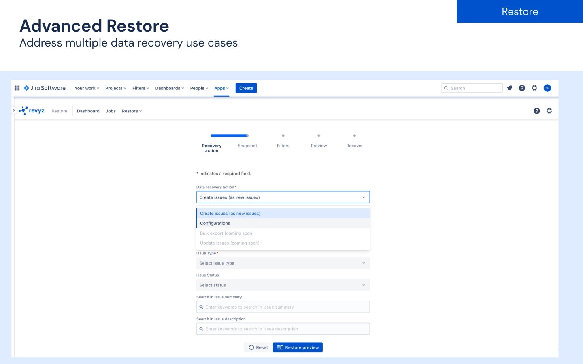Open revyz help icon
This screenshot has height=364, width=583.
point(537,111)
